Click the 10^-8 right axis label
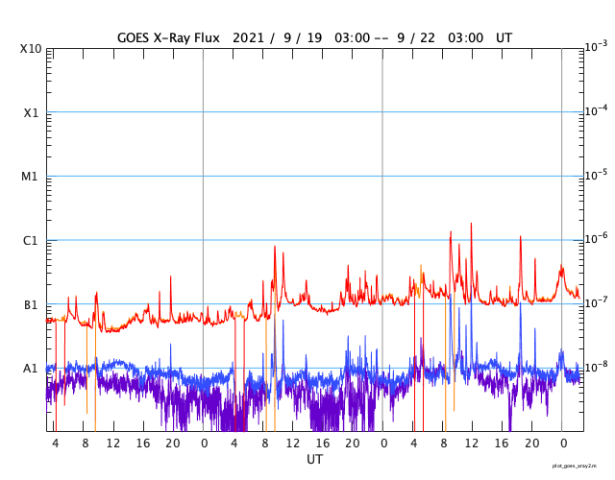The width and height of the screenshot is (615, 480). 596,366
